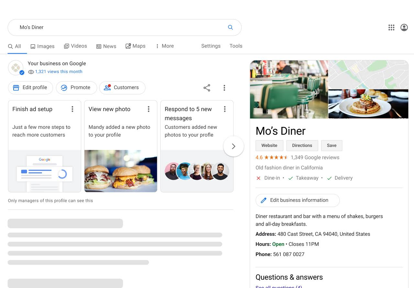Expand the More search options menu

tap(165, 46)
